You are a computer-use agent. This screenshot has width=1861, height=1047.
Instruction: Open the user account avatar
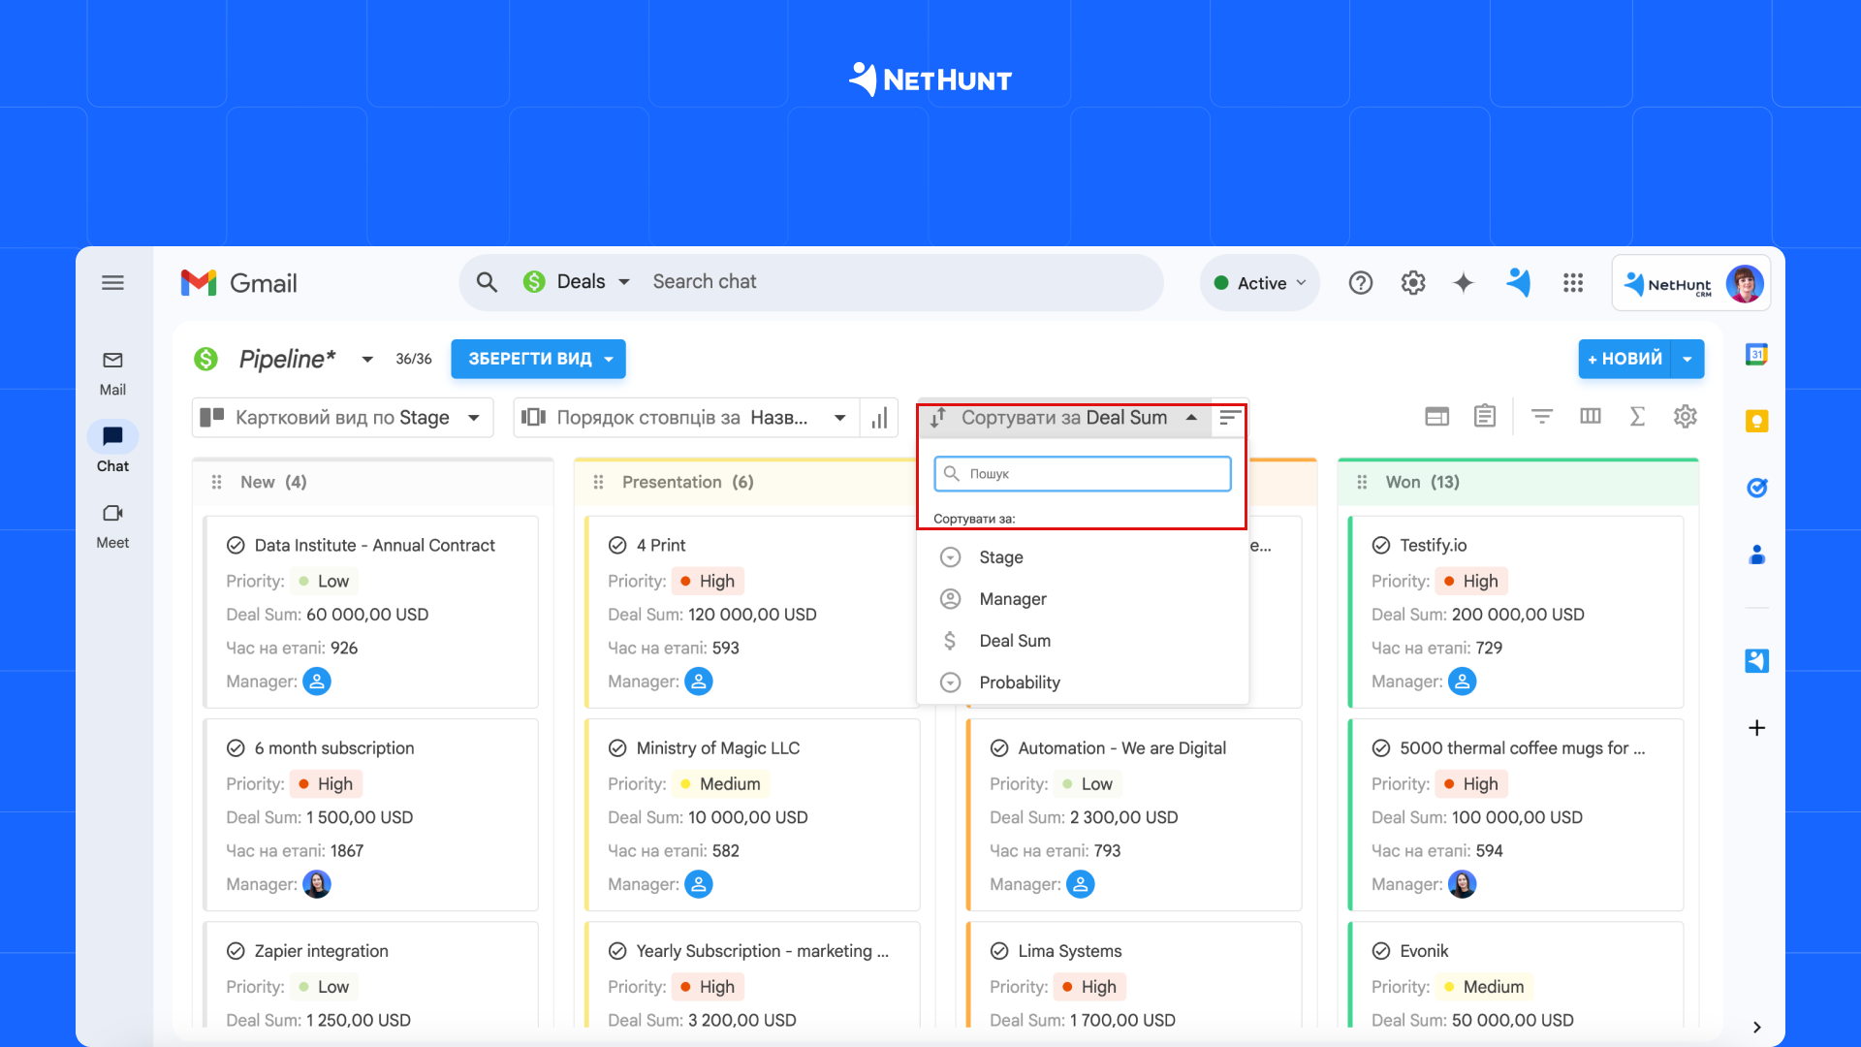click(x=1745, y=284)
